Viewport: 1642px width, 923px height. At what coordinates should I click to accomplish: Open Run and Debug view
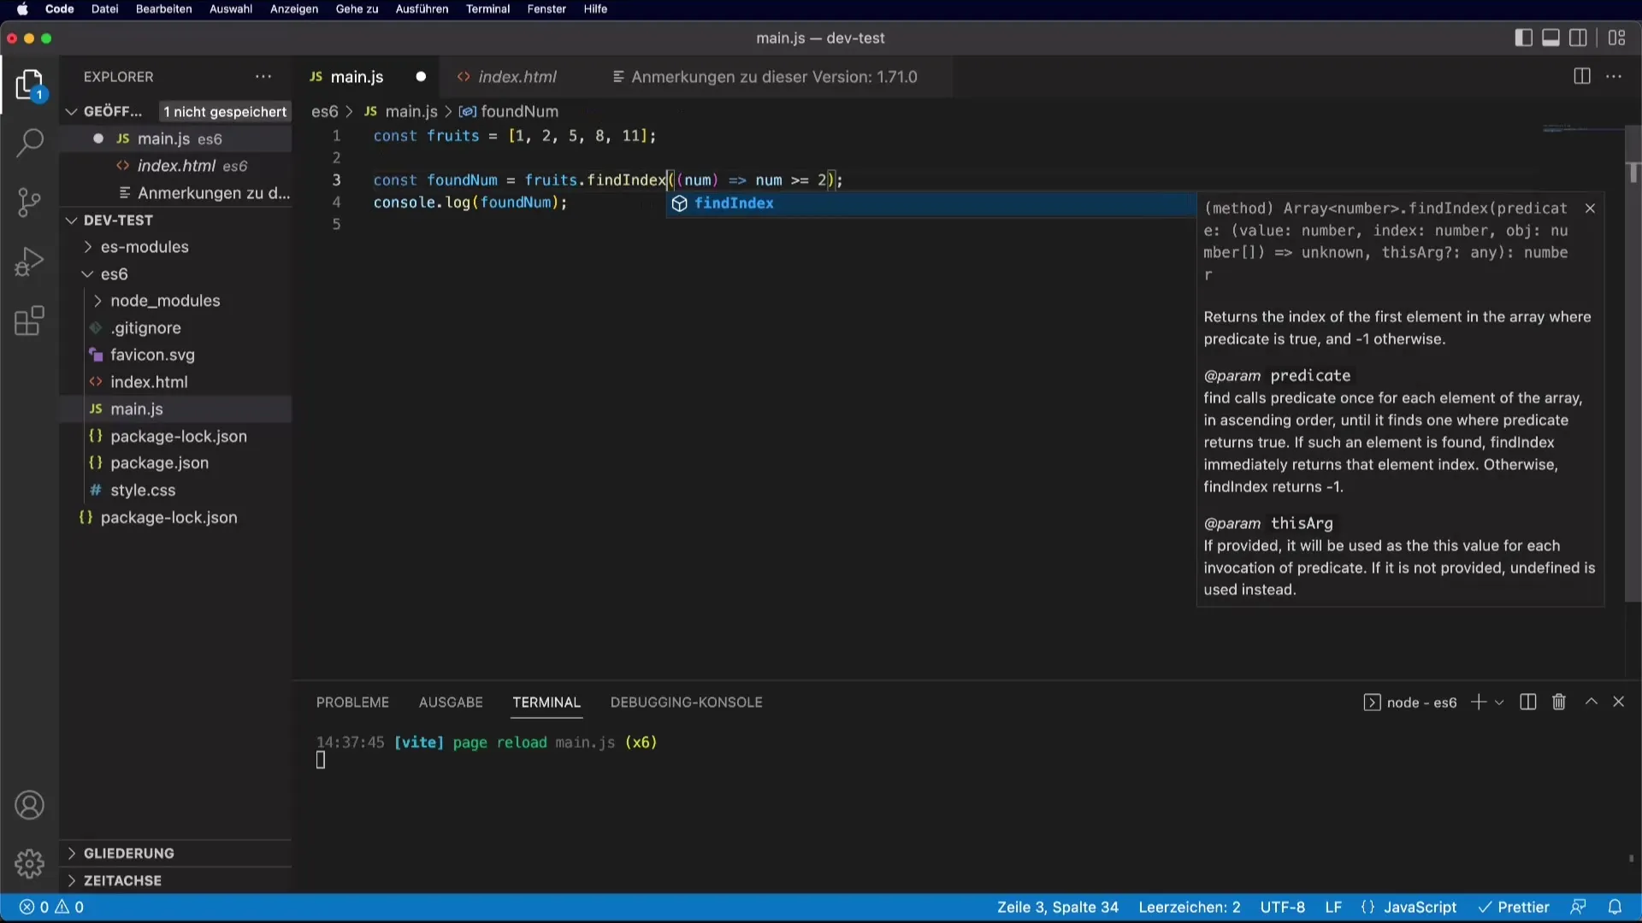[30, 262]
